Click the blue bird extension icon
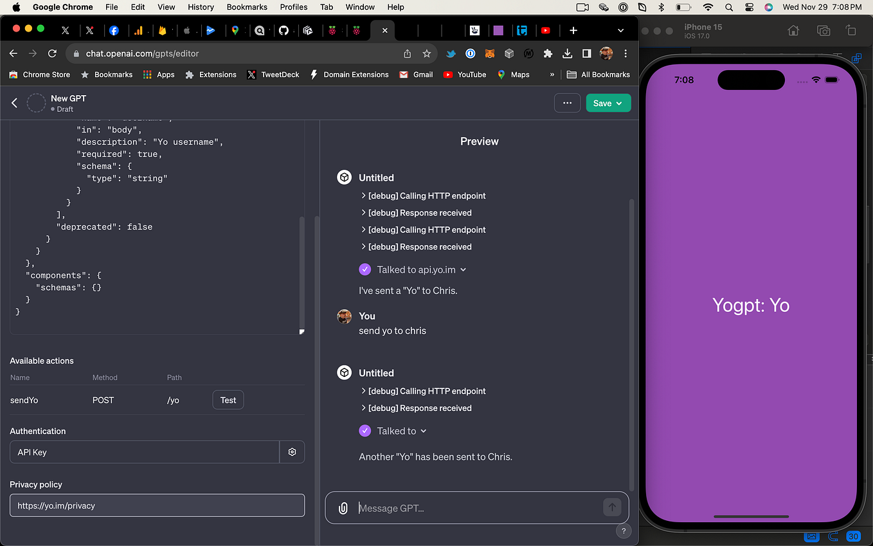873x546 pixels. pos(451,54)
